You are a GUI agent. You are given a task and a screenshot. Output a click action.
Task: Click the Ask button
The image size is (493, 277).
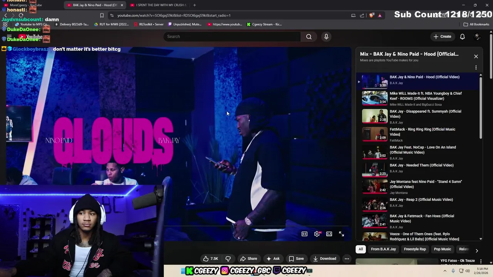point(273,259)
